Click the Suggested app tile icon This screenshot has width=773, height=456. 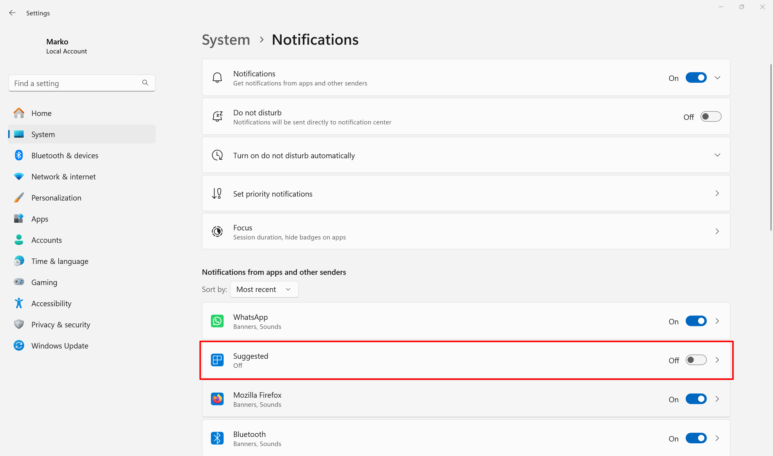(217, 360)
